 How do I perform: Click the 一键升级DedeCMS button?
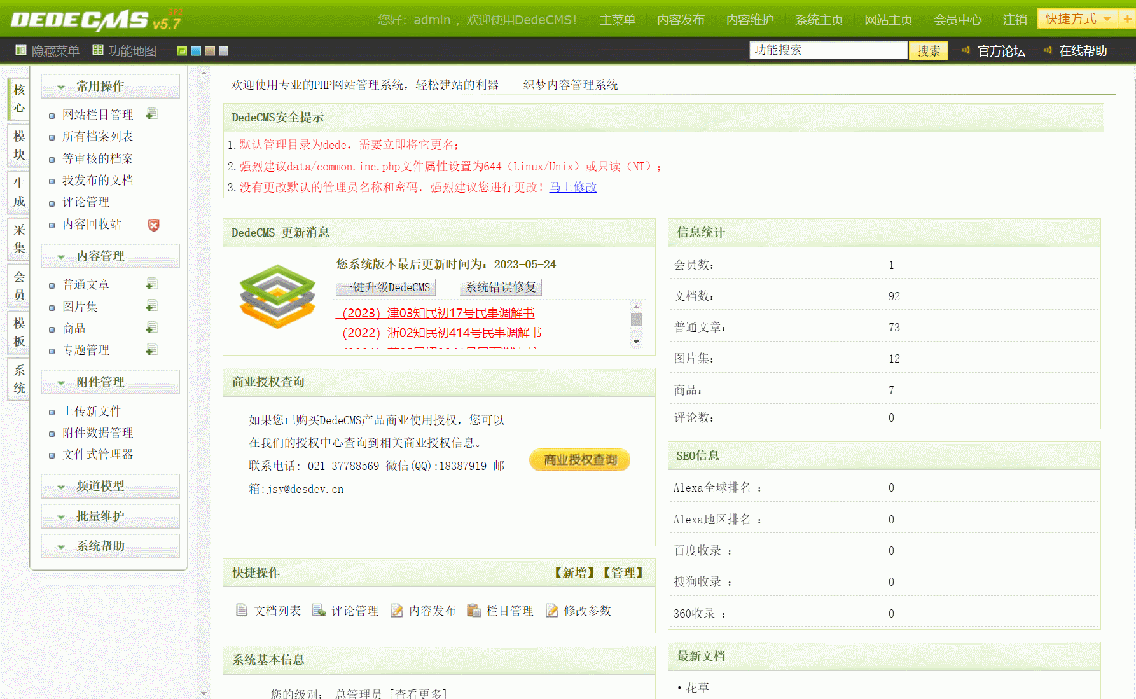pyautogui.click(x=385, y=287)
